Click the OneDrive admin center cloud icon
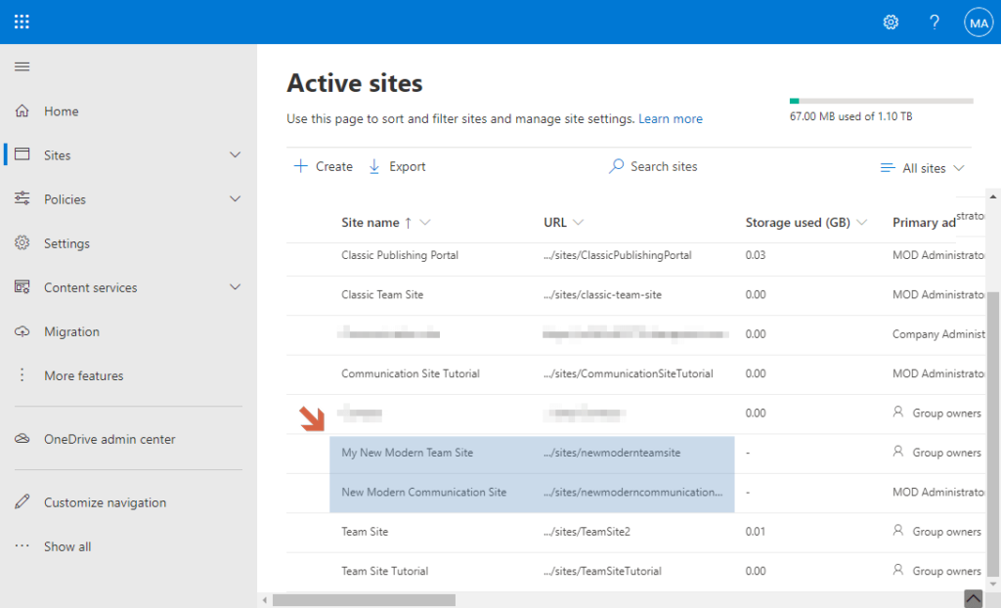The height and width of the screenshot is (608, 1001). (x=22, y=439)
